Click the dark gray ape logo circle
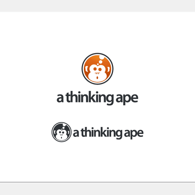The image size is (195, 195). [x=62, y=132]
